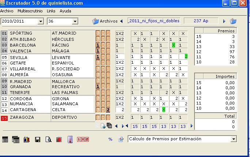This screenshot has width=250, height=157.
Task: Click the document icon beside the dice
Action: tap(103, 126)
